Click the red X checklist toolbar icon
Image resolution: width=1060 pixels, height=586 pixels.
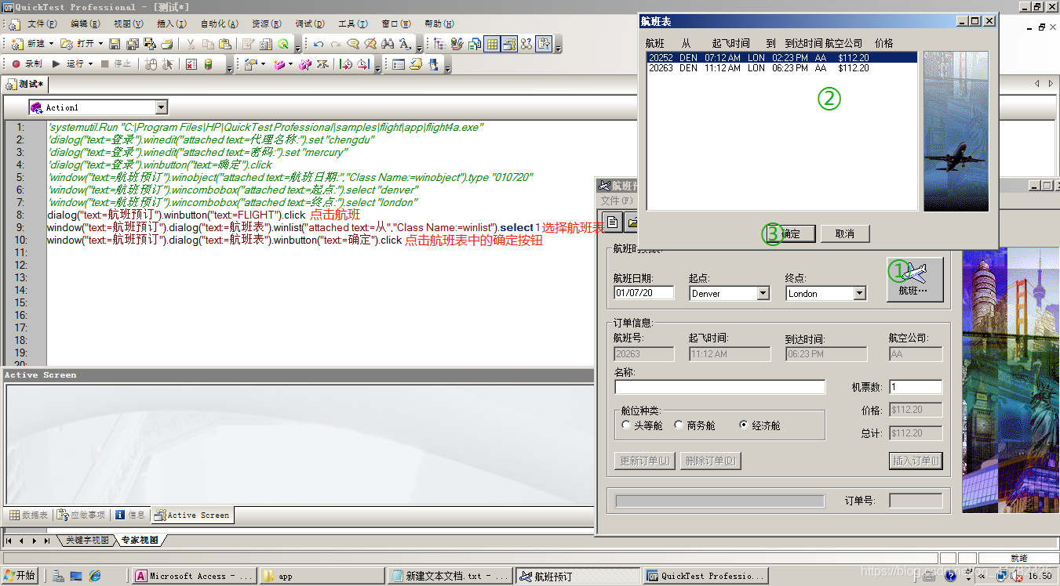click(191, 64)
